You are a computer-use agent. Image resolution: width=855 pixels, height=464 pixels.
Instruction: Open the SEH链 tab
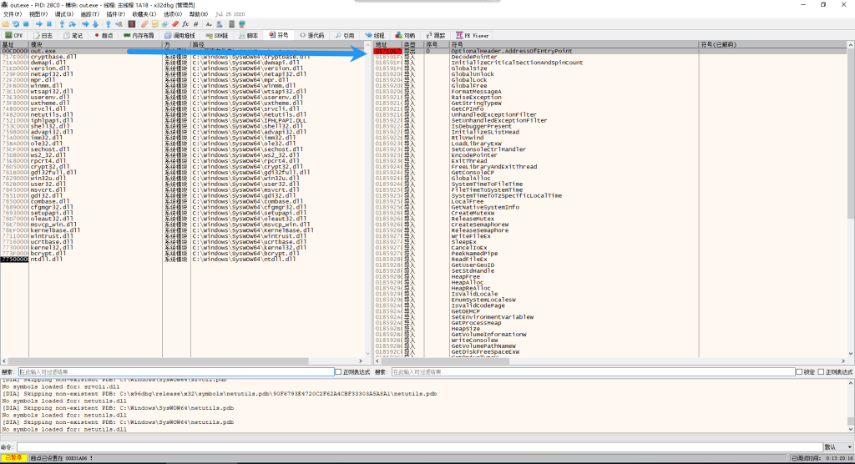coord(217,35)
